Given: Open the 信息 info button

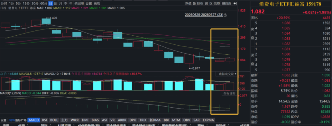Looking at the screenshot, I should [x=217, y=3].
